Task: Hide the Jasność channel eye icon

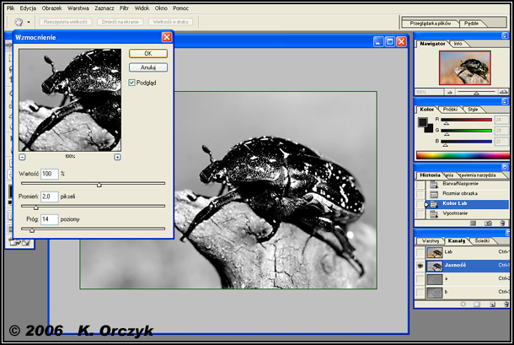Action: click(421, 266)
